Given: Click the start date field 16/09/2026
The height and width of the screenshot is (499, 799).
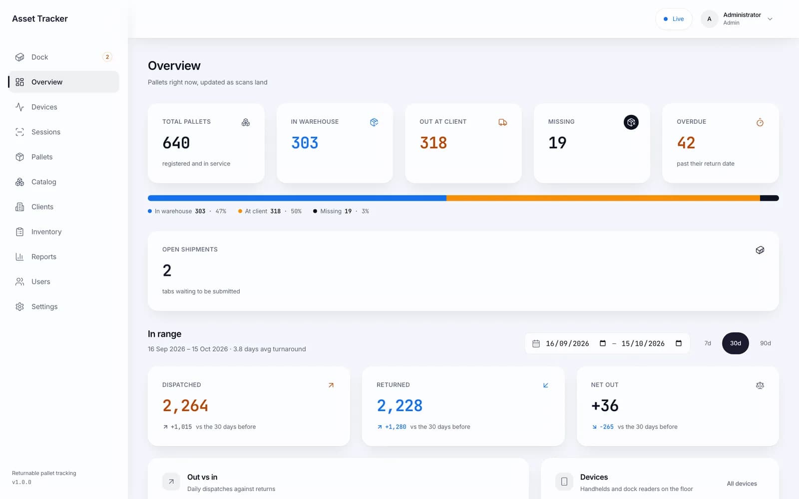Looking at the screenshot, I should tap(576, 343).
